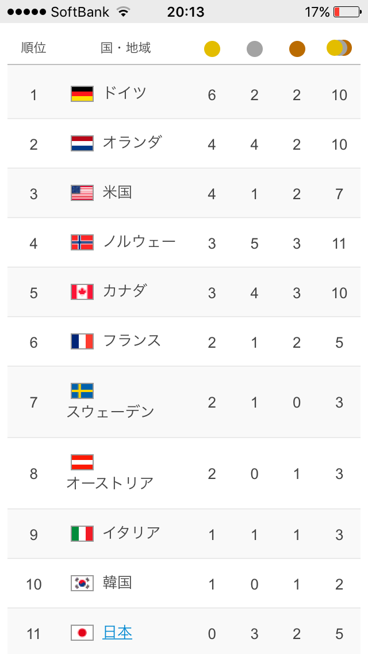Tap Norway's total medal count 11
The width and height of the screenshot is (368, 654).
(x=339, y=243)
